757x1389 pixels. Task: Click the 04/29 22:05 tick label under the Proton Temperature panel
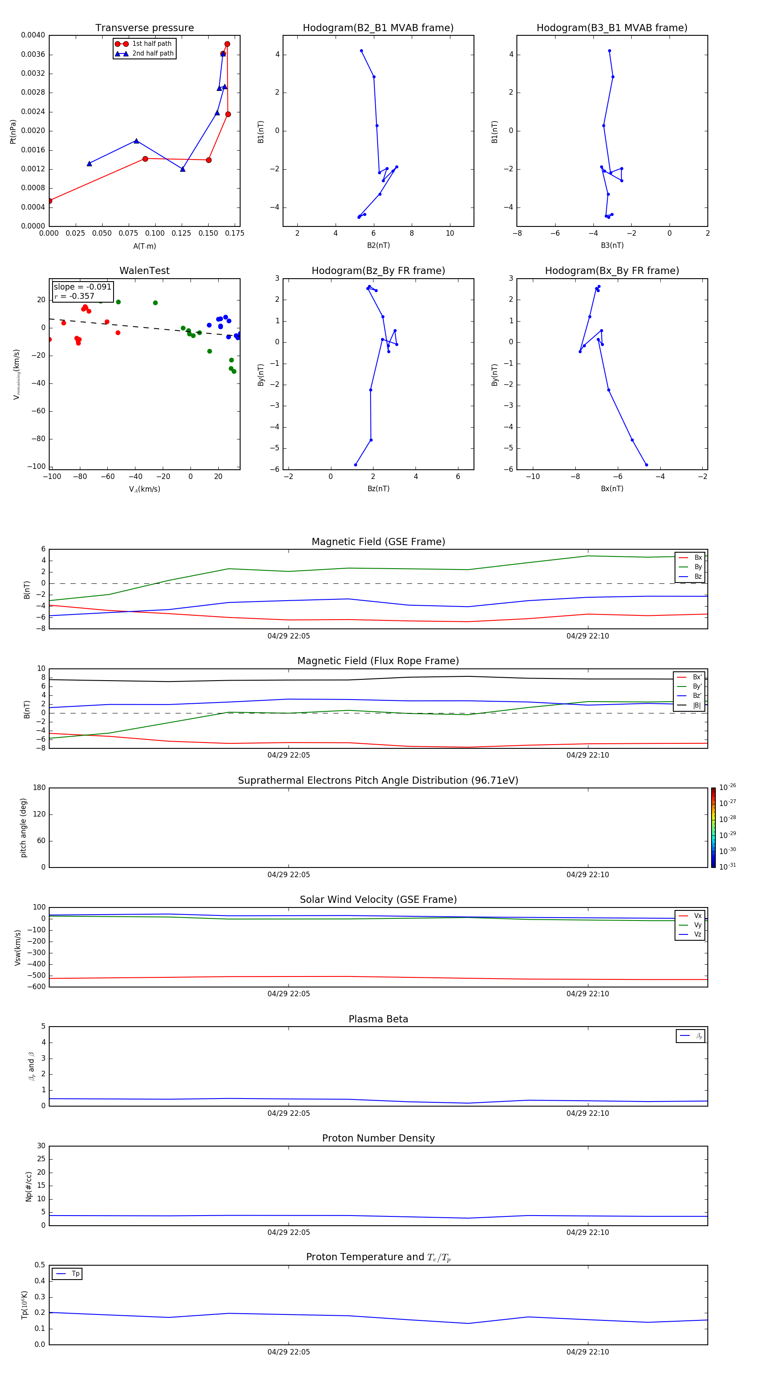[288, 1352]
